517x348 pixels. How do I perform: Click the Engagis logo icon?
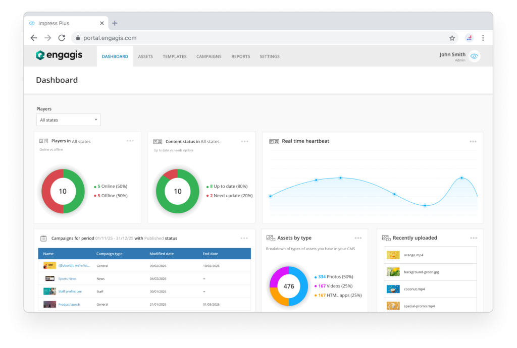[40, 55]
